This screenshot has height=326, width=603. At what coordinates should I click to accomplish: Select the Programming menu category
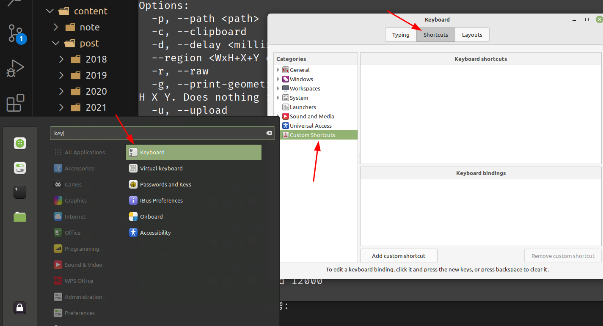click(82, 249)
